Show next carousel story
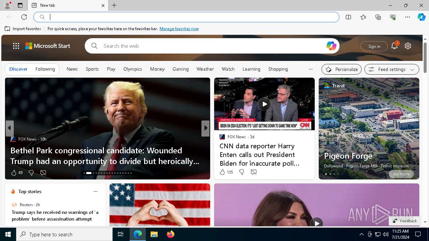The height and width of the screenshot is (241, 429). click(x=205, y=128)
